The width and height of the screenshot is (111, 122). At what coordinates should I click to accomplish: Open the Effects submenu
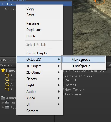click(40, 79)
